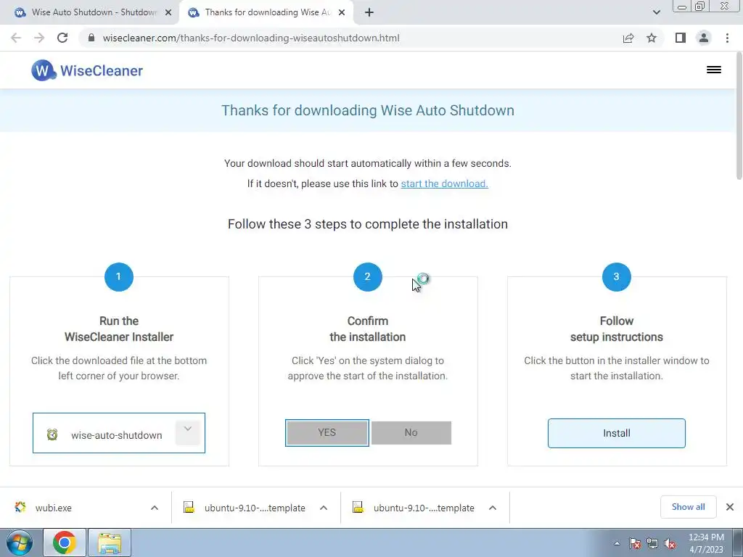The width and height of the screenshot is (743, 557).
Task: Click the taskbar clock 12:34 PM
Action: 706,543
